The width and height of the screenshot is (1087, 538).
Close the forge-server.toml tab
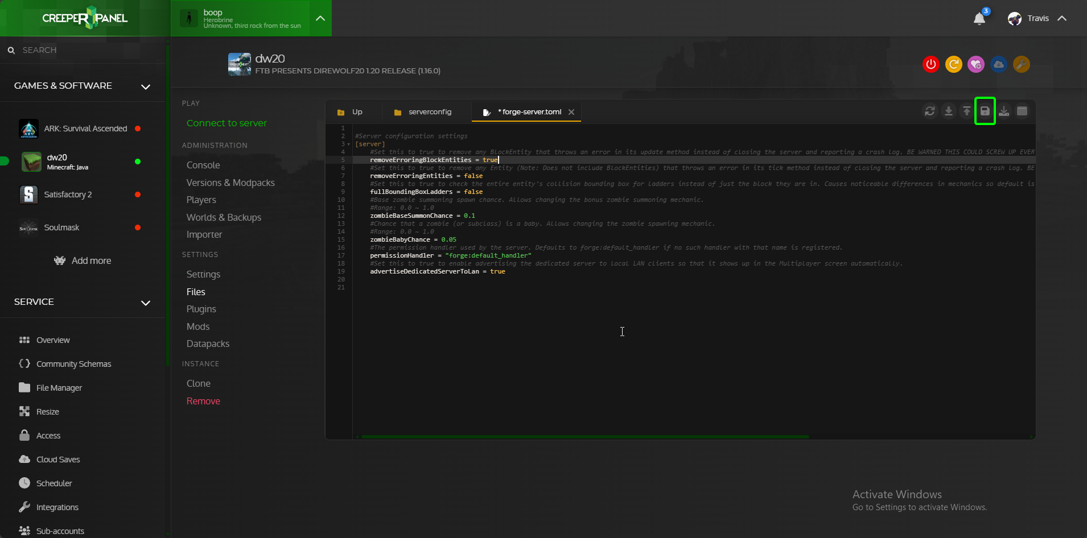coord(571,112)
